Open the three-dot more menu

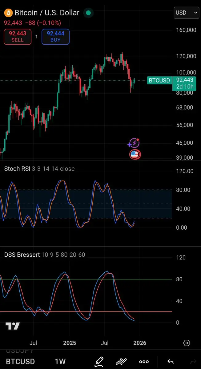click(x=144, y=362)
